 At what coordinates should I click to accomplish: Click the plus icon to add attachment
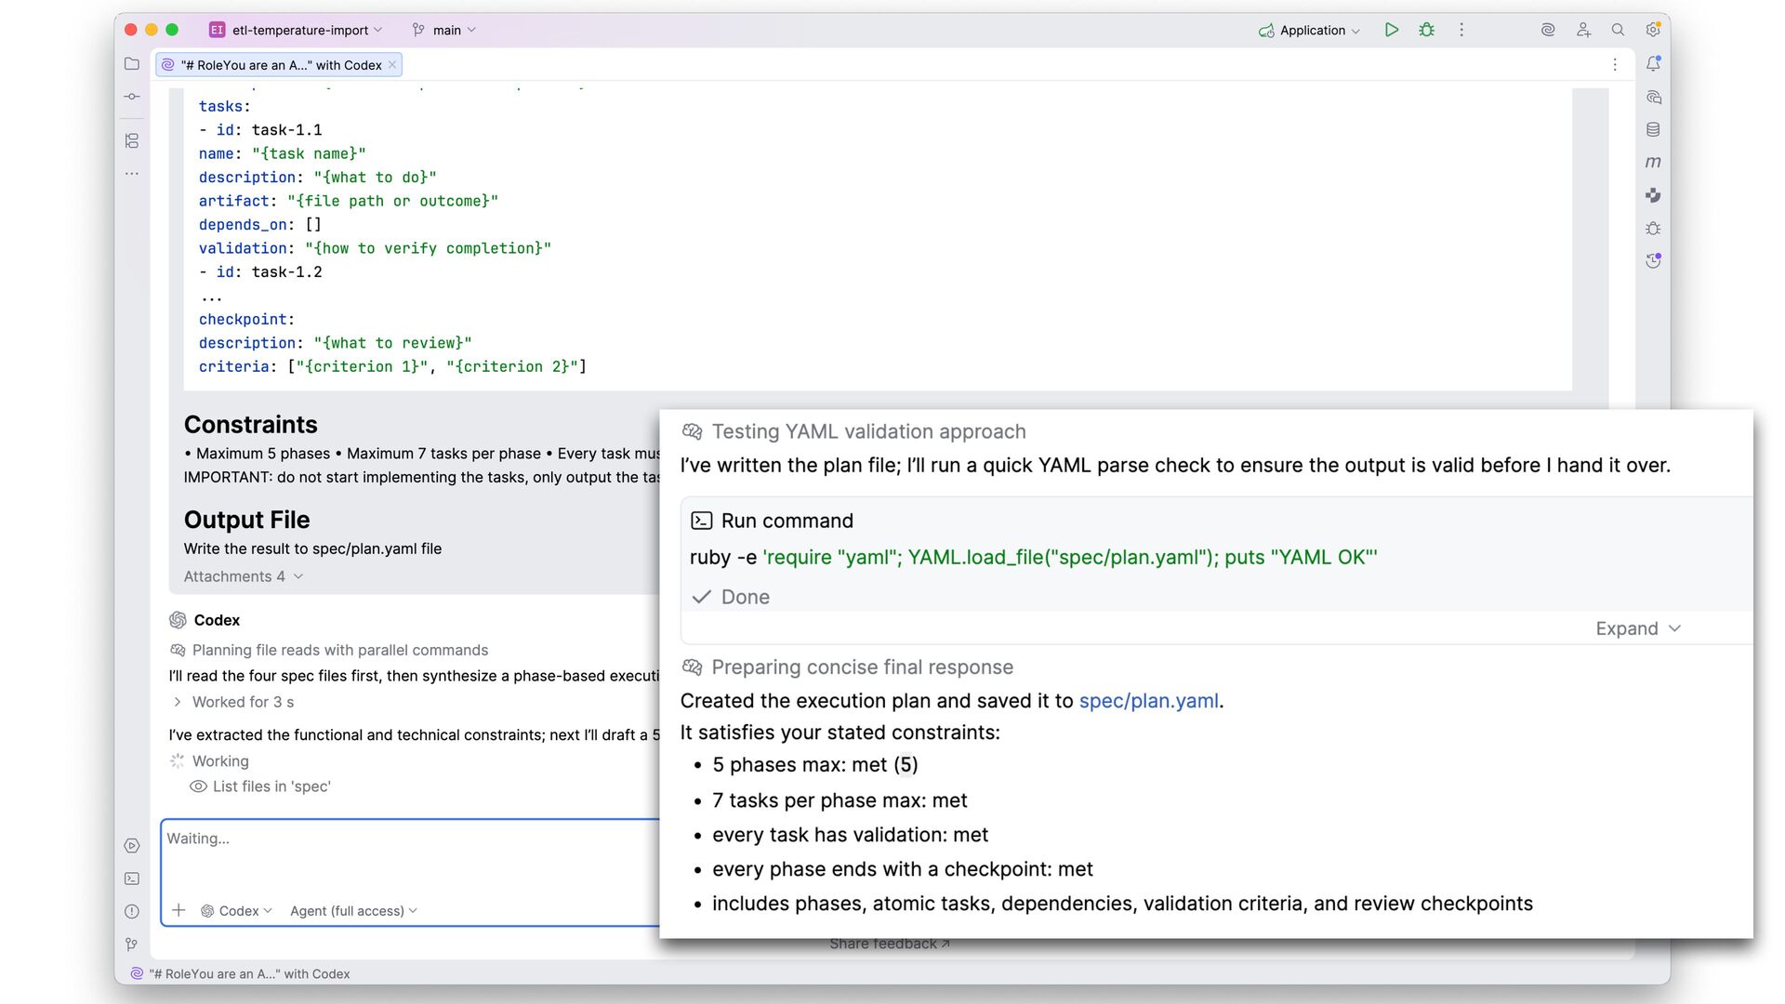pos(178,910)
